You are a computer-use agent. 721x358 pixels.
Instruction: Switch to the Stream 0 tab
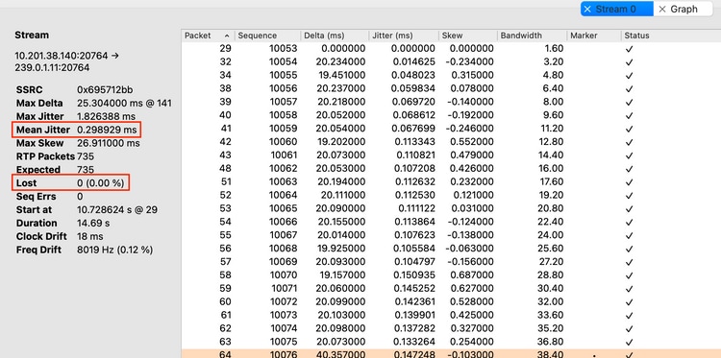pyautogui.click(x=616, y=9)
